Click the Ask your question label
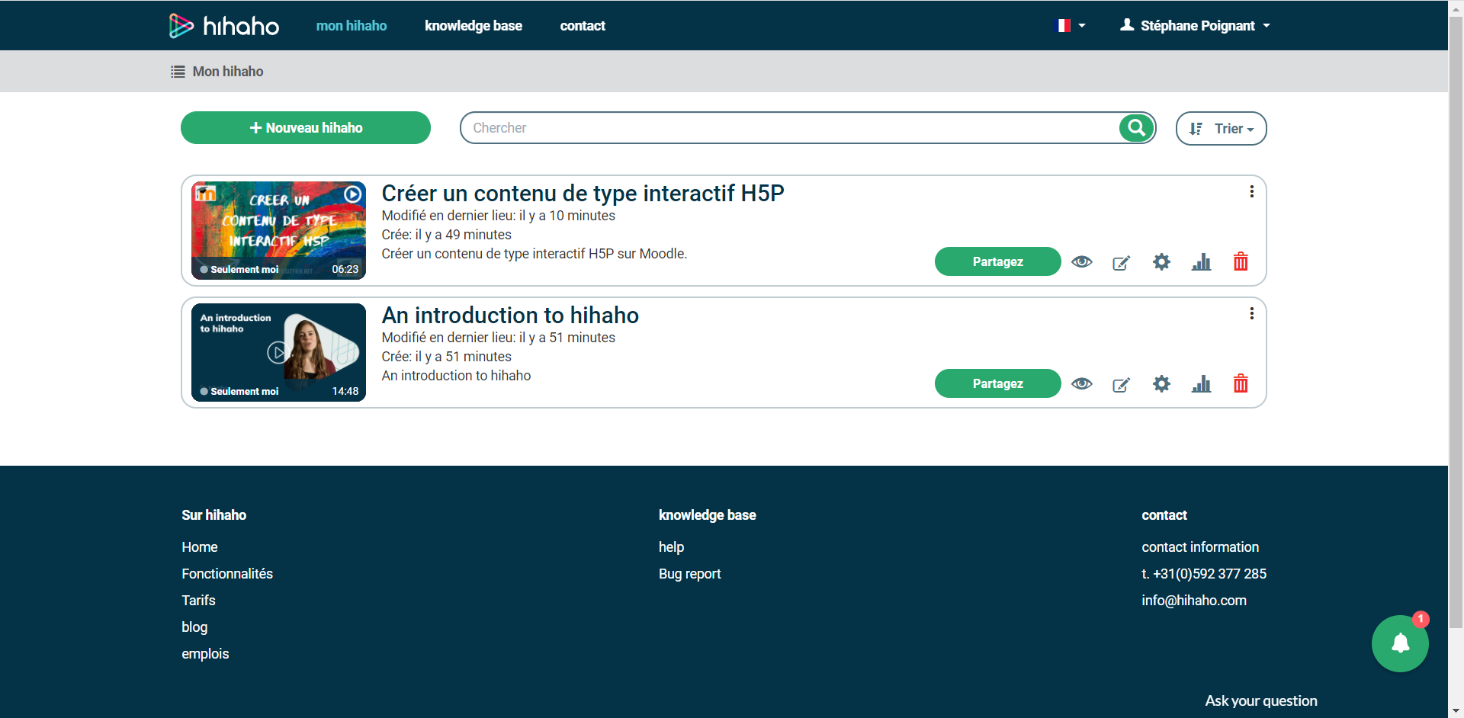 1261,701
